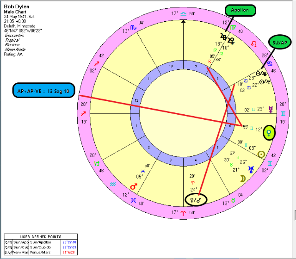
Task: Click the blue AP+AP-VE = 13 Sag 10 label
Action: point(43,90)
